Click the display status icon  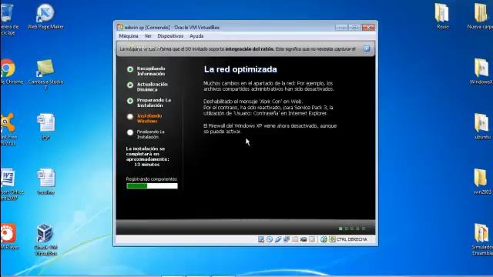(304, 239)
